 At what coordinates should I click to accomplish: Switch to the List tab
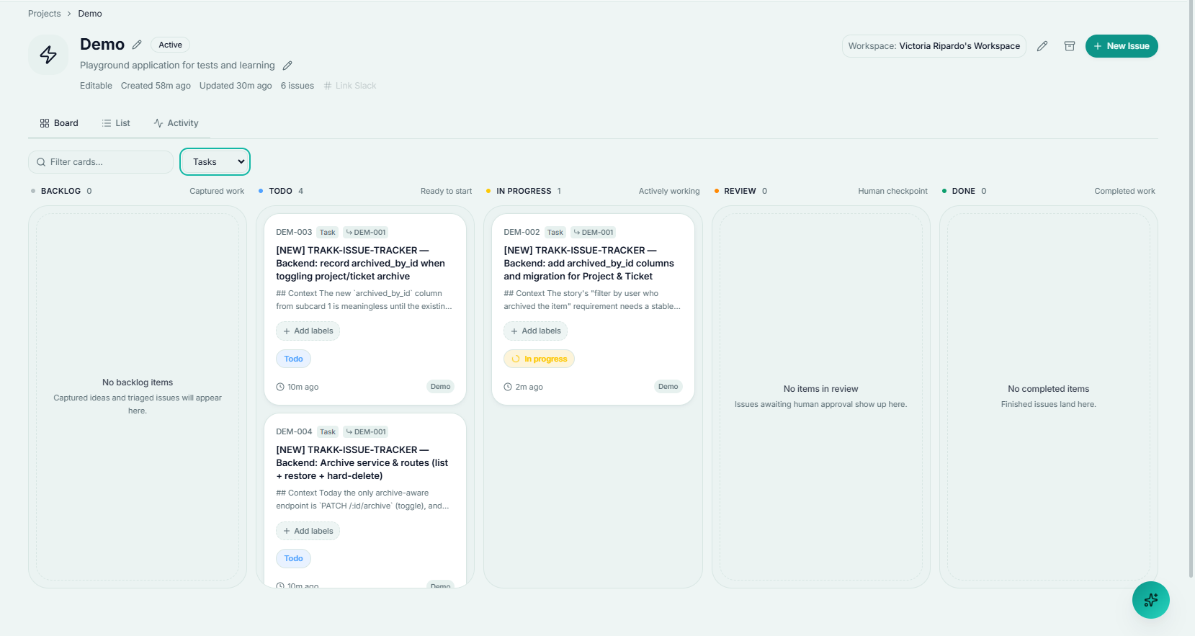[x=116, y=123]
